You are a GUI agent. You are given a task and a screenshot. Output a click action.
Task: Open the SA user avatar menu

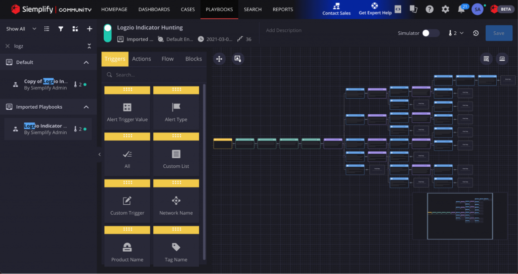(478, 9)
